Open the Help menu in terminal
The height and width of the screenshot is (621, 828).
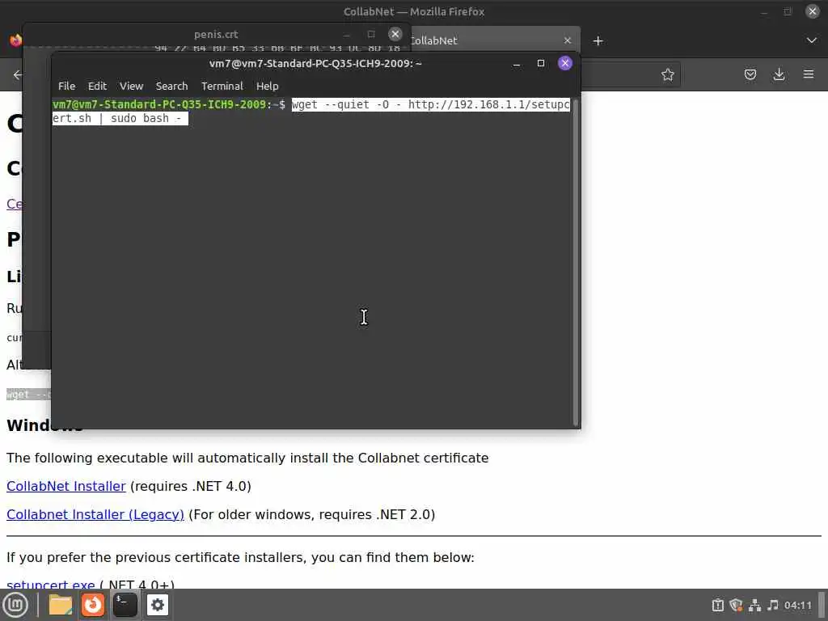(x=267, y=86)
